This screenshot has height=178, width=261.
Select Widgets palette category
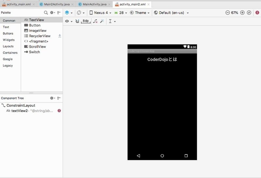point(10,40)
